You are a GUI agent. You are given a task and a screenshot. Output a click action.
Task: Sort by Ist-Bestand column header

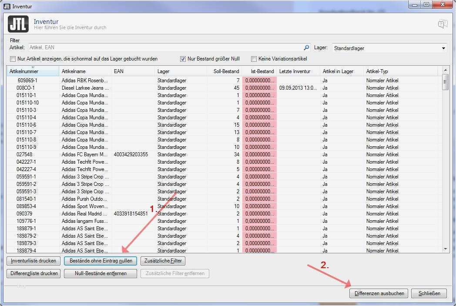(259, 71)
